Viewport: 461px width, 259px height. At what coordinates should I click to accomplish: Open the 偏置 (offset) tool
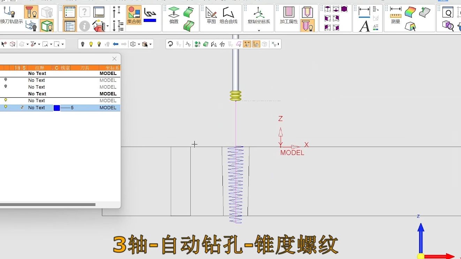[x=174, y=15]
